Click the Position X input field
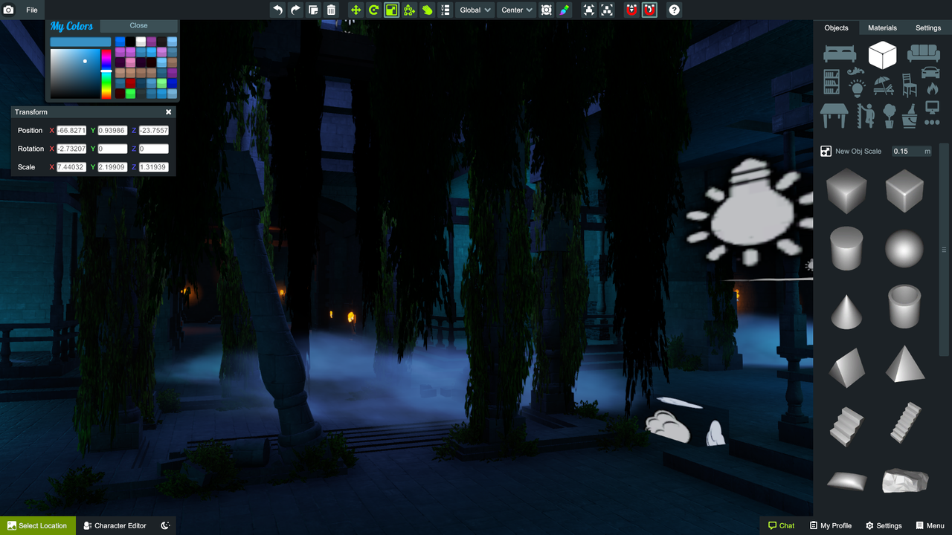The width and height of the screenshot is (952, 535). coord(71,130)
